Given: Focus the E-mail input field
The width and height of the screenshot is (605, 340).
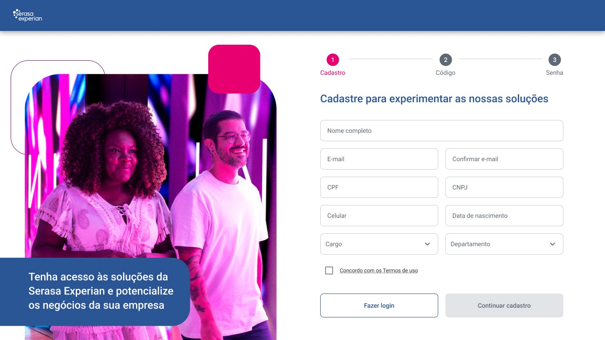Looking at the screenshot, I should click(x=379, y=159).
